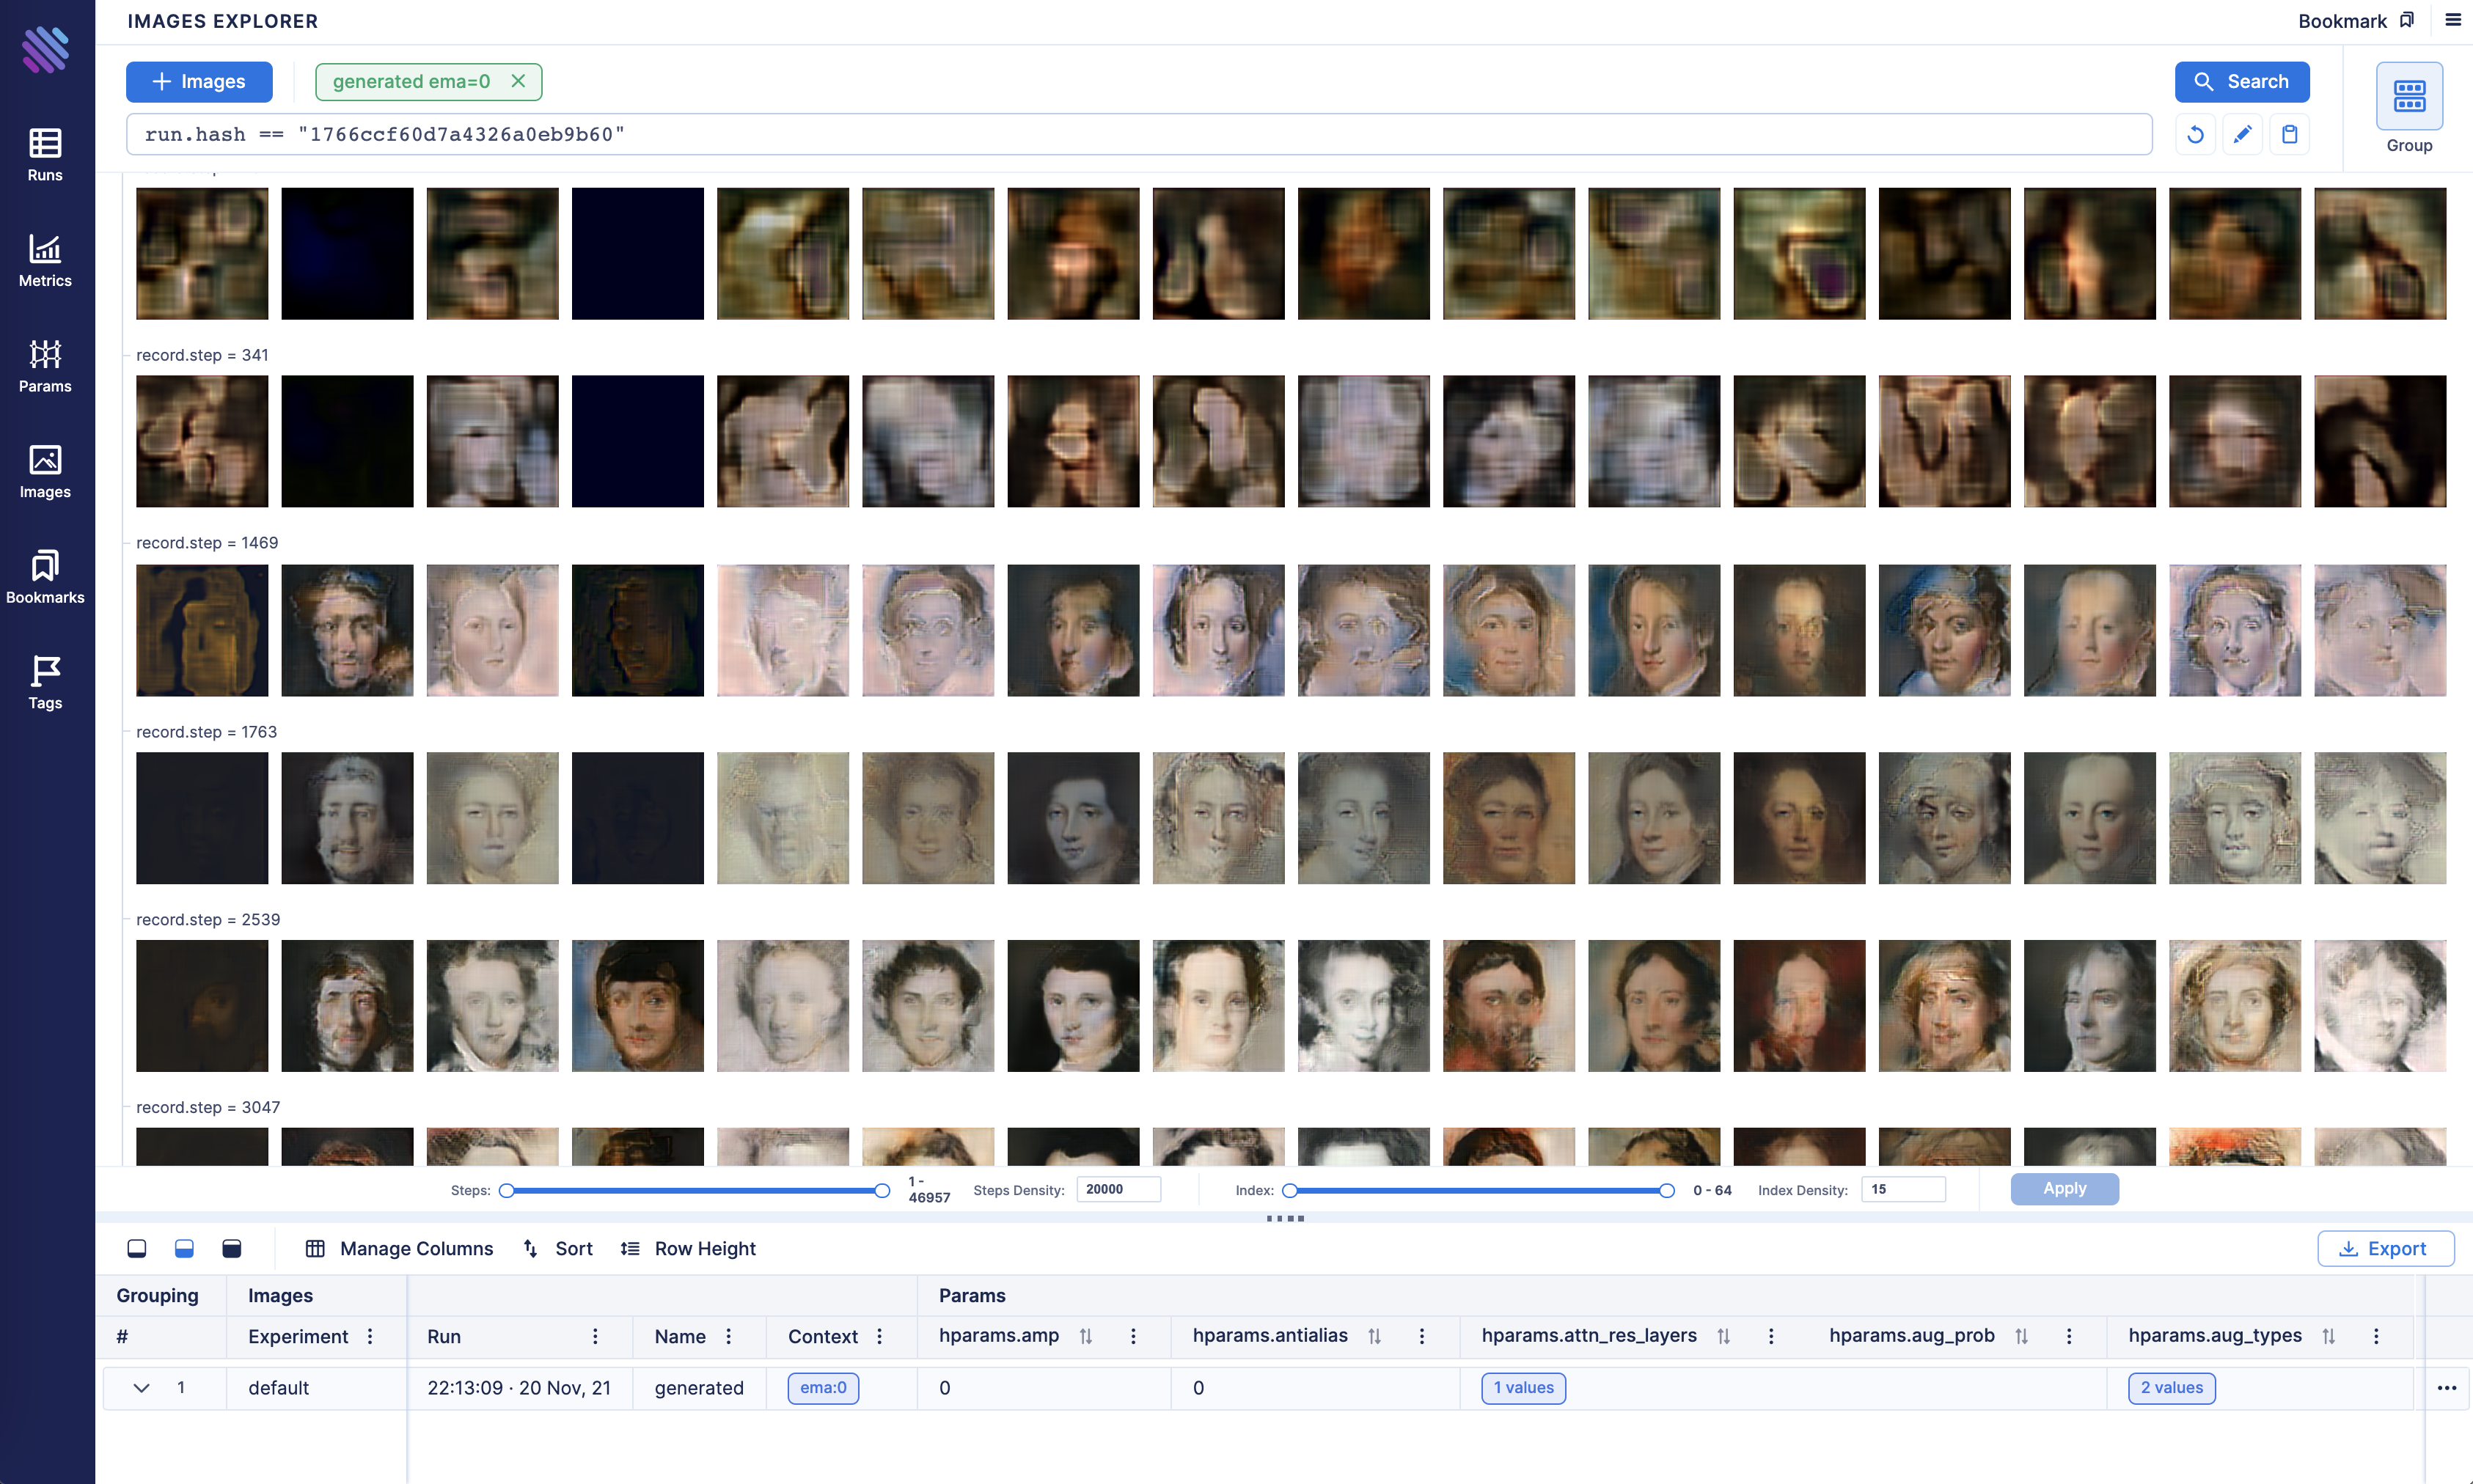2473x1484 pixels.
Task: Open the 2 values badge
Action: [2171, 1388]
